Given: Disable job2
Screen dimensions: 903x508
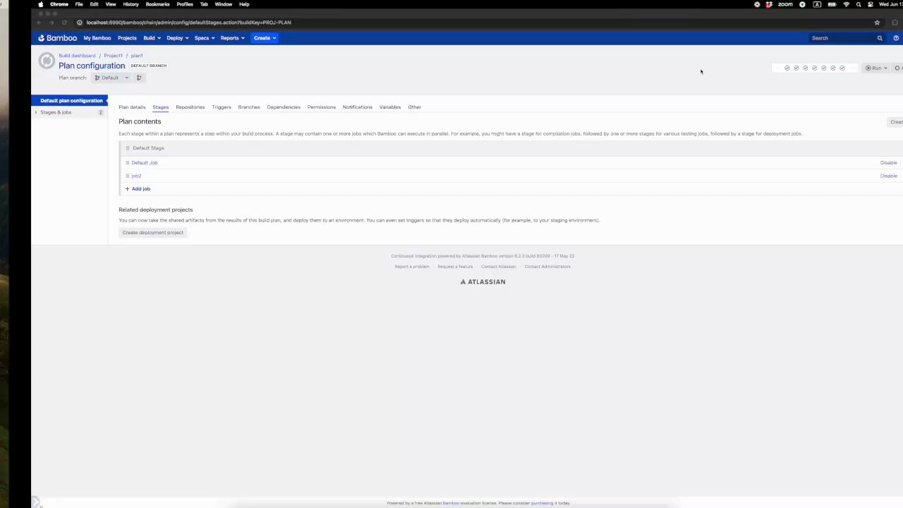Looking at the screenshot, I should point(889,176).
